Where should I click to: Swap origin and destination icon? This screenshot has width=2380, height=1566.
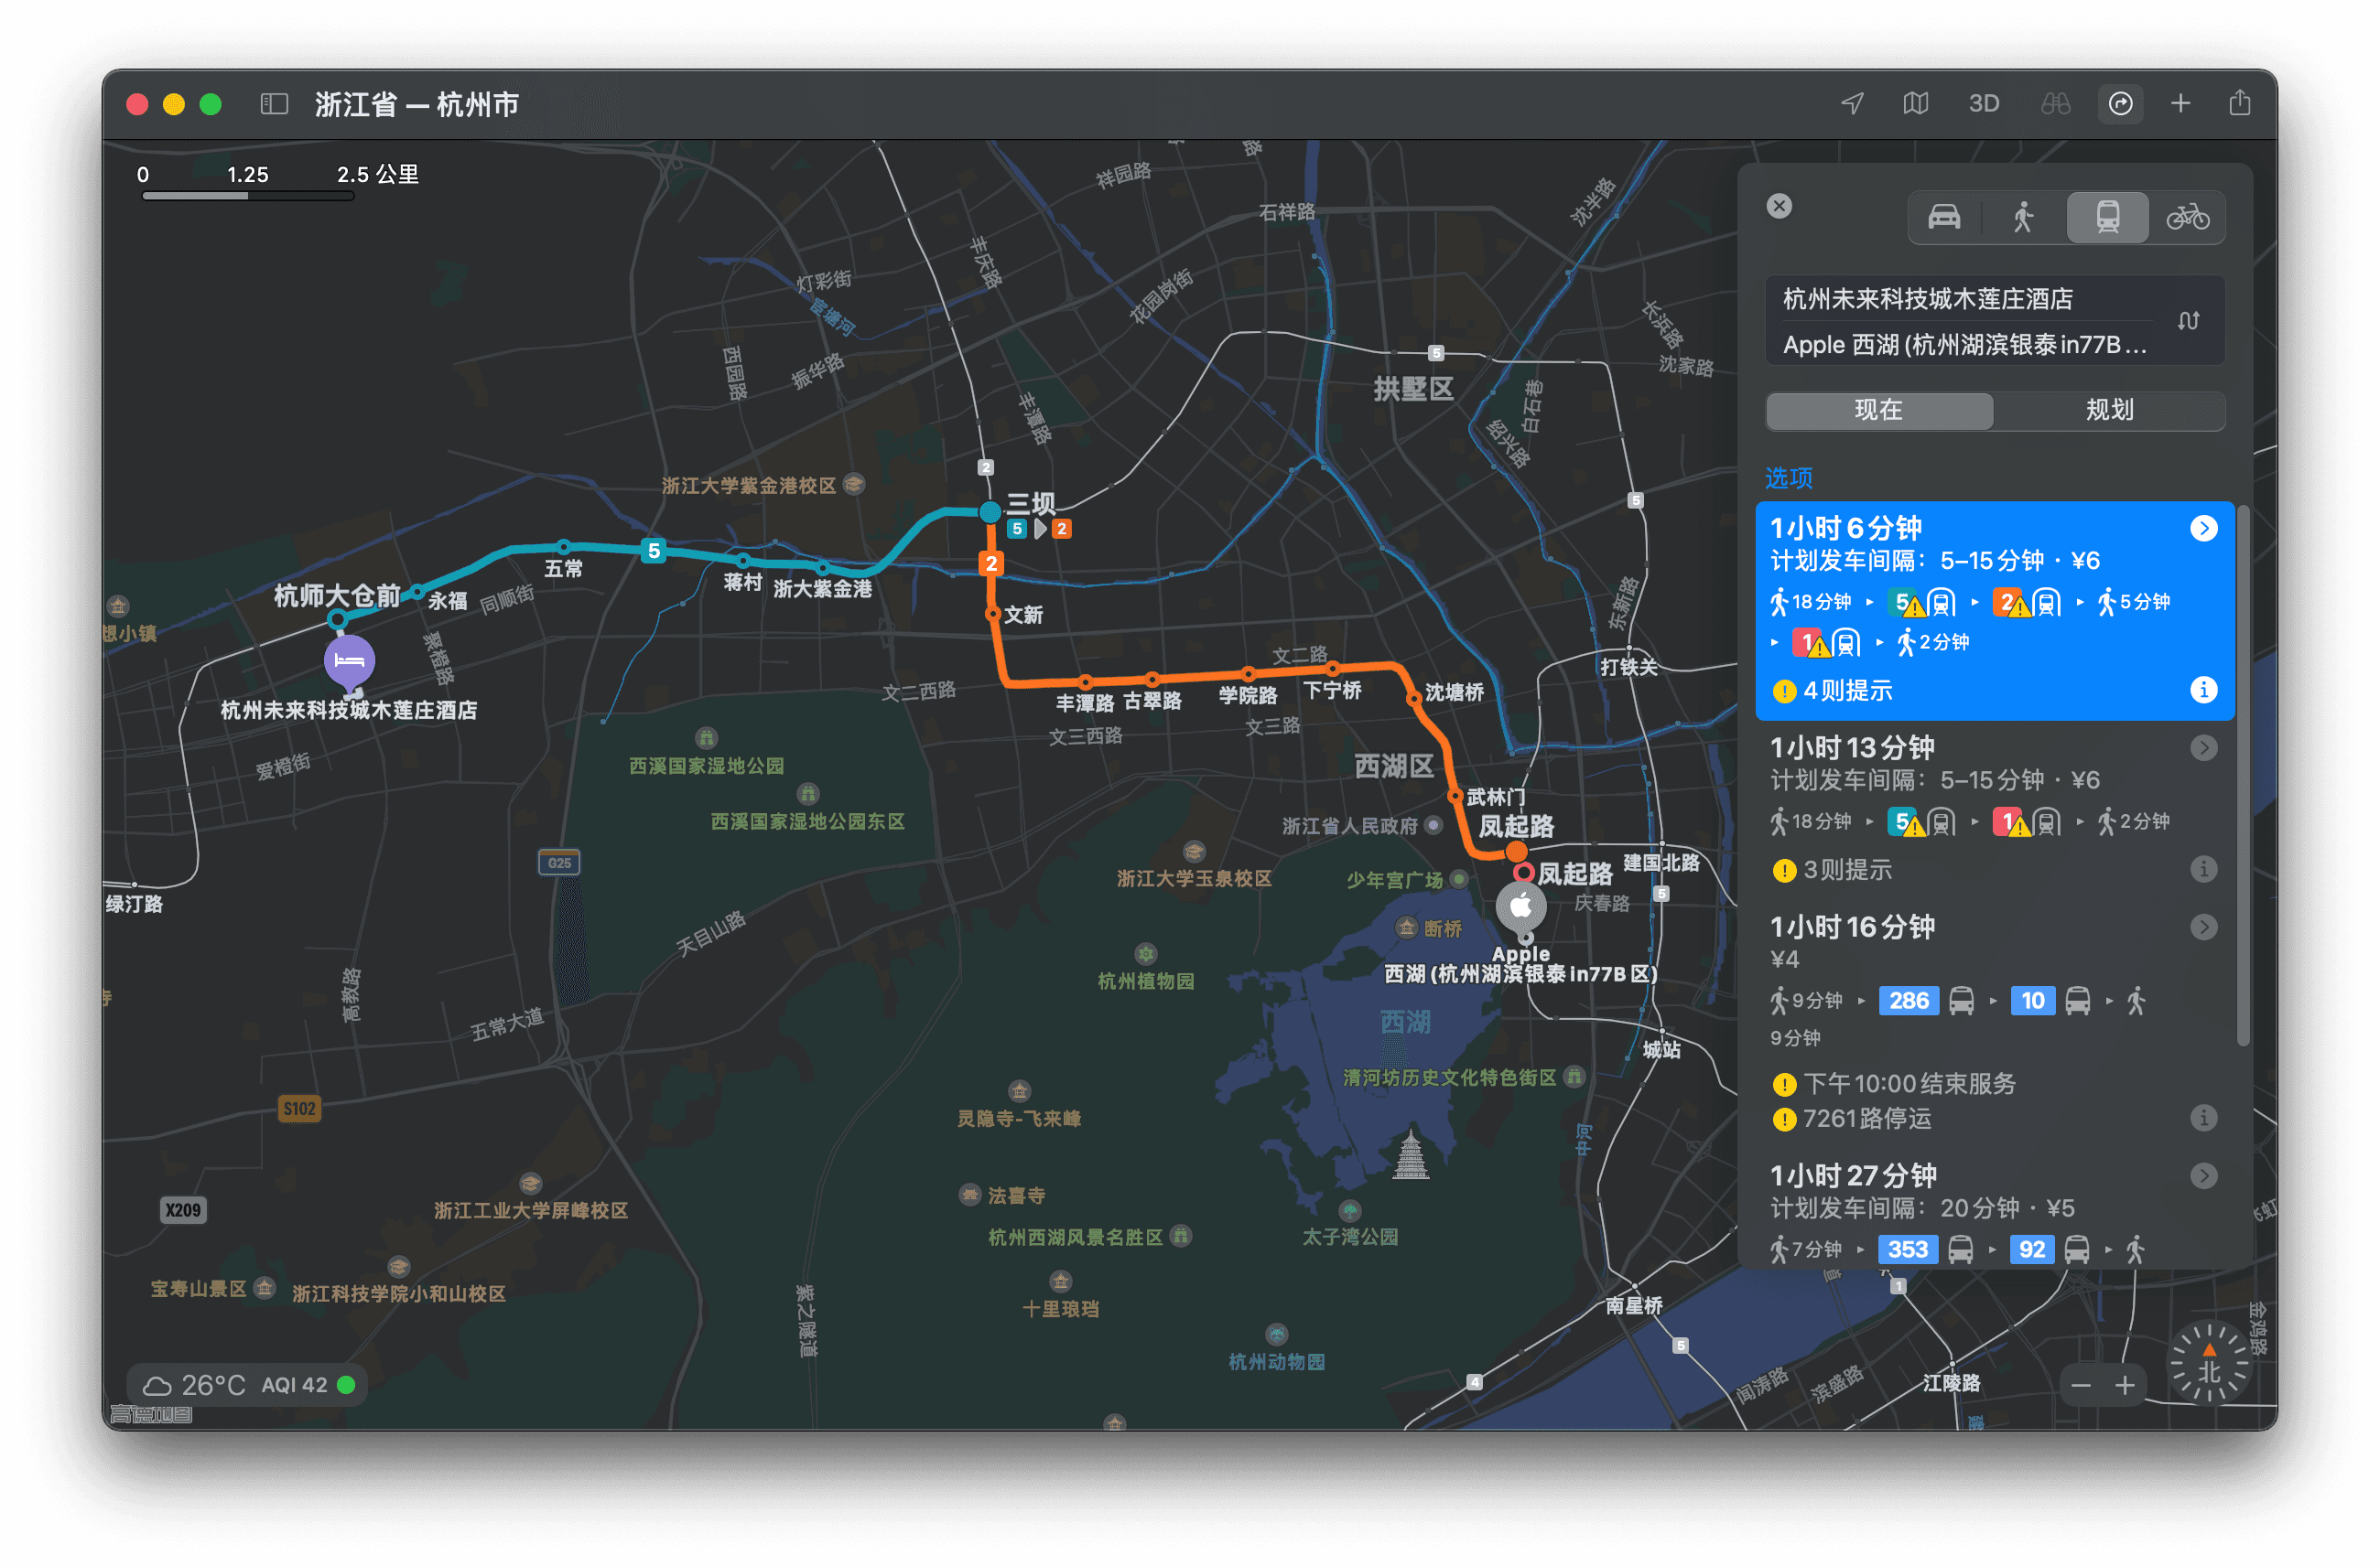tap(2189, 321)
